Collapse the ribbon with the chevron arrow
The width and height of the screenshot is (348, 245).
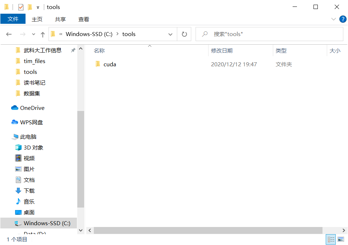coord(334,19)
